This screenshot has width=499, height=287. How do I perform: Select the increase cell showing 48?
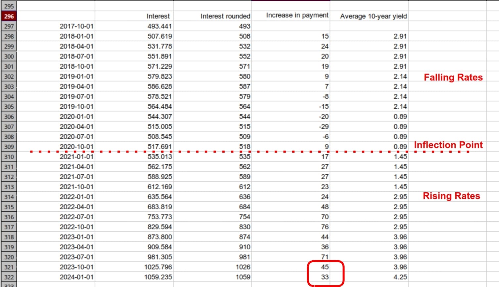click(291, 207)
